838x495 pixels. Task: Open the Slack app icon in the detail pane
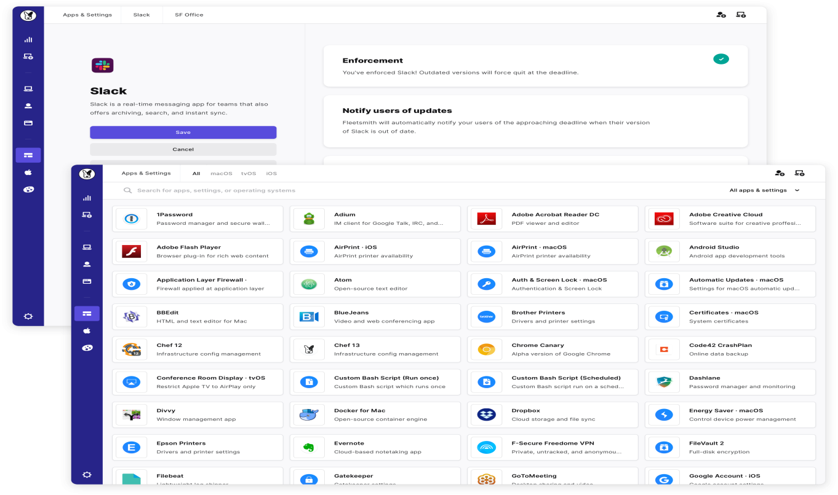(103, 64)
